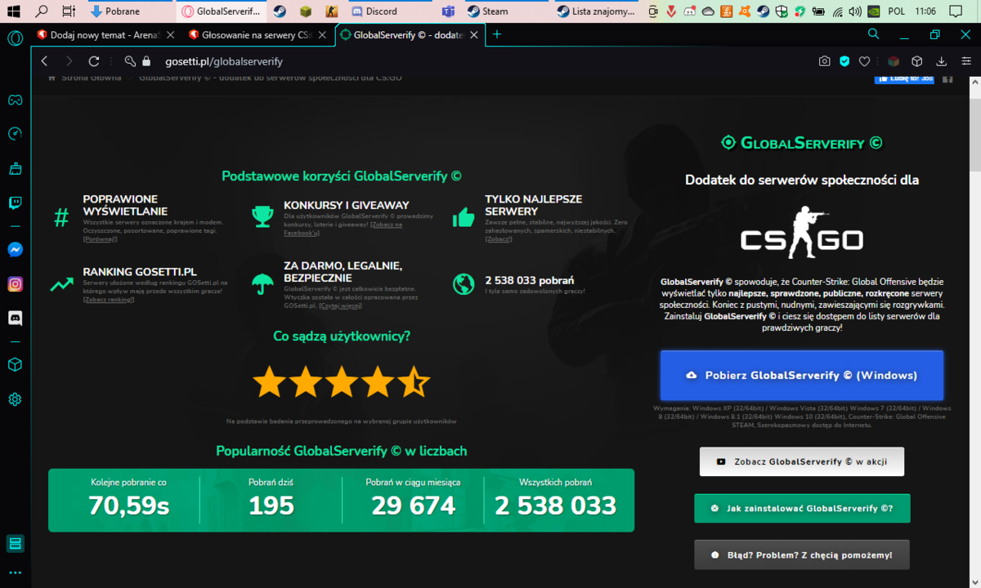Click the ad blocker shield icon
981x588 pixels.
845,61
